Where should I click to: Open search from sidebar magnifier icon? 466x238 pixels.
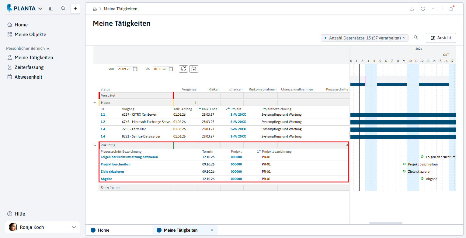(63, 8)
